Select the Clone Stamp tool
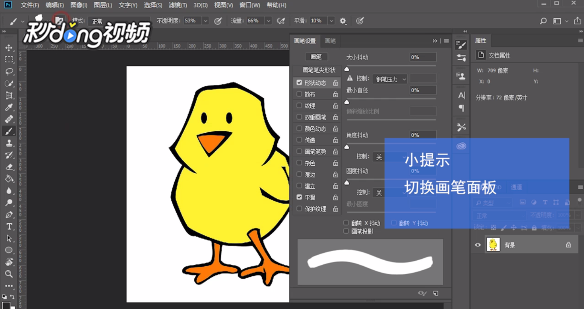 [9, 143]
